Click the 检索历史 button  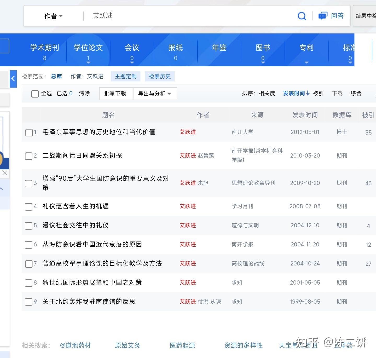coord(160,76)
